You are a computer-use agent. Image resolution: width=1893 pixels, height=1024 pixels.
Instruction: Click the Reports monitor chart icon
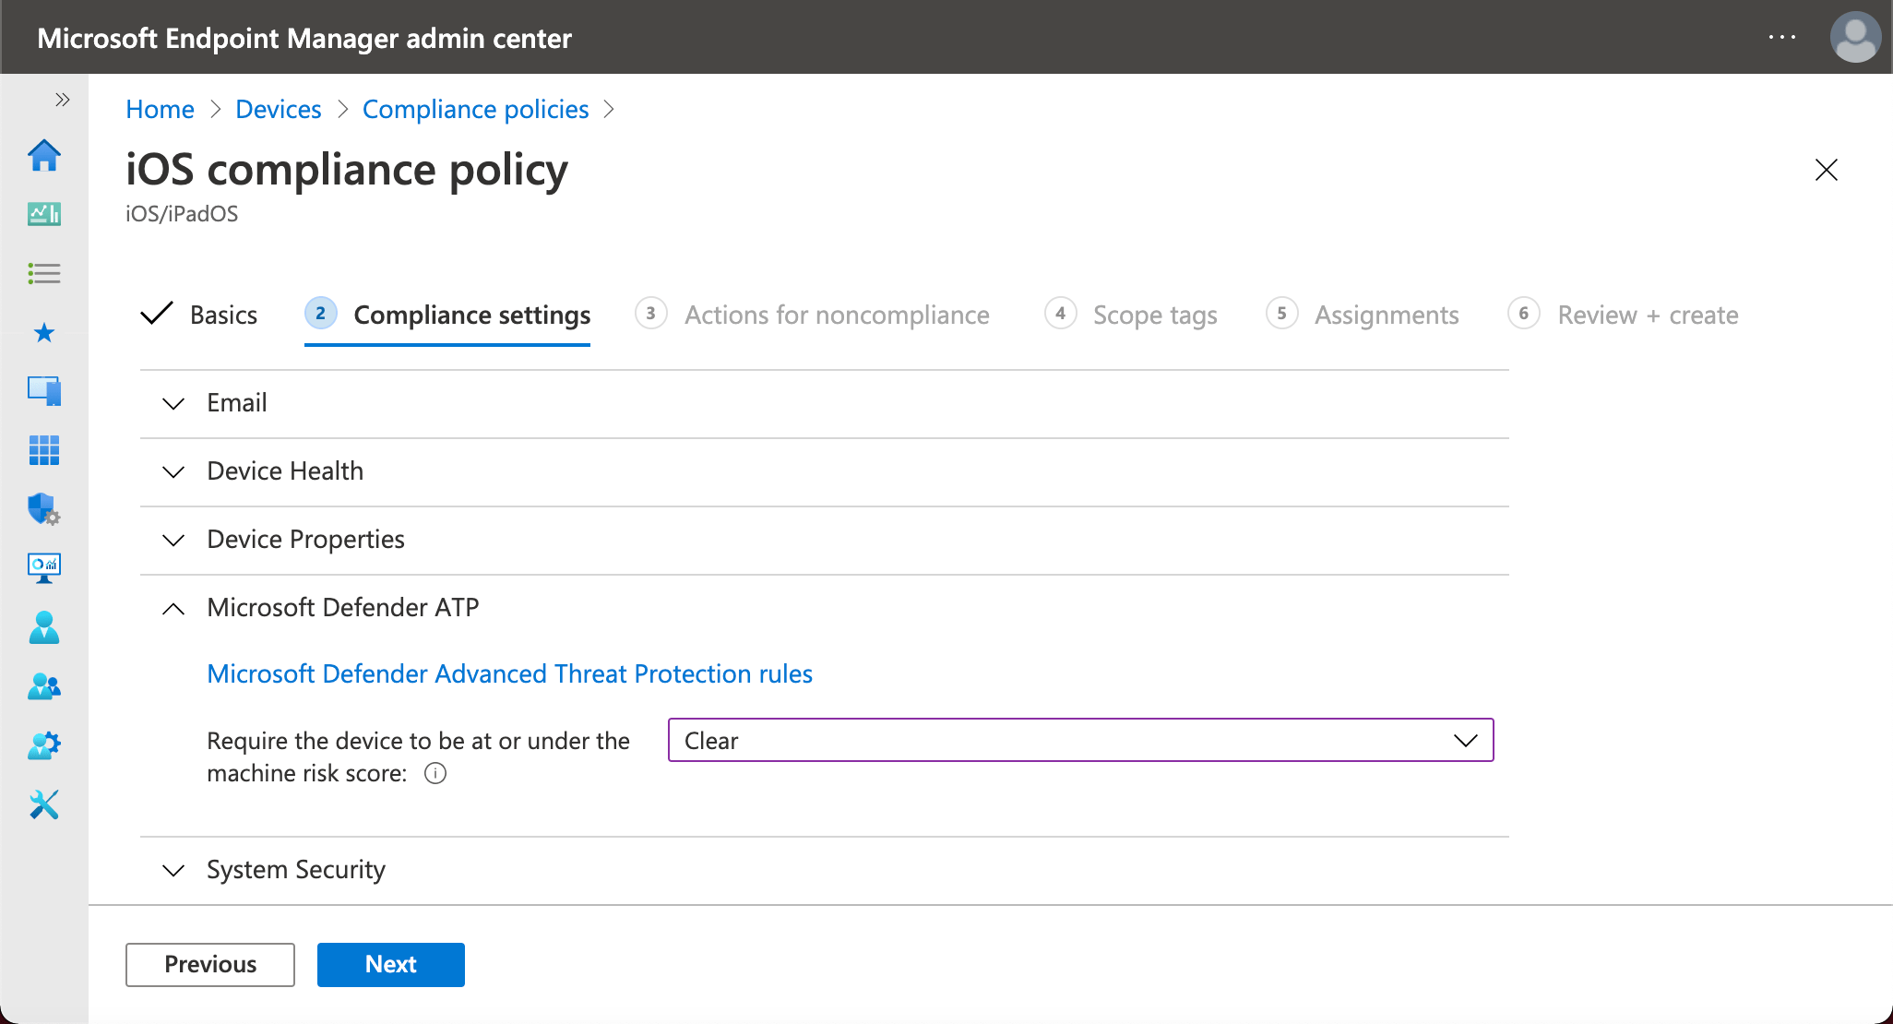pos(44,567)
